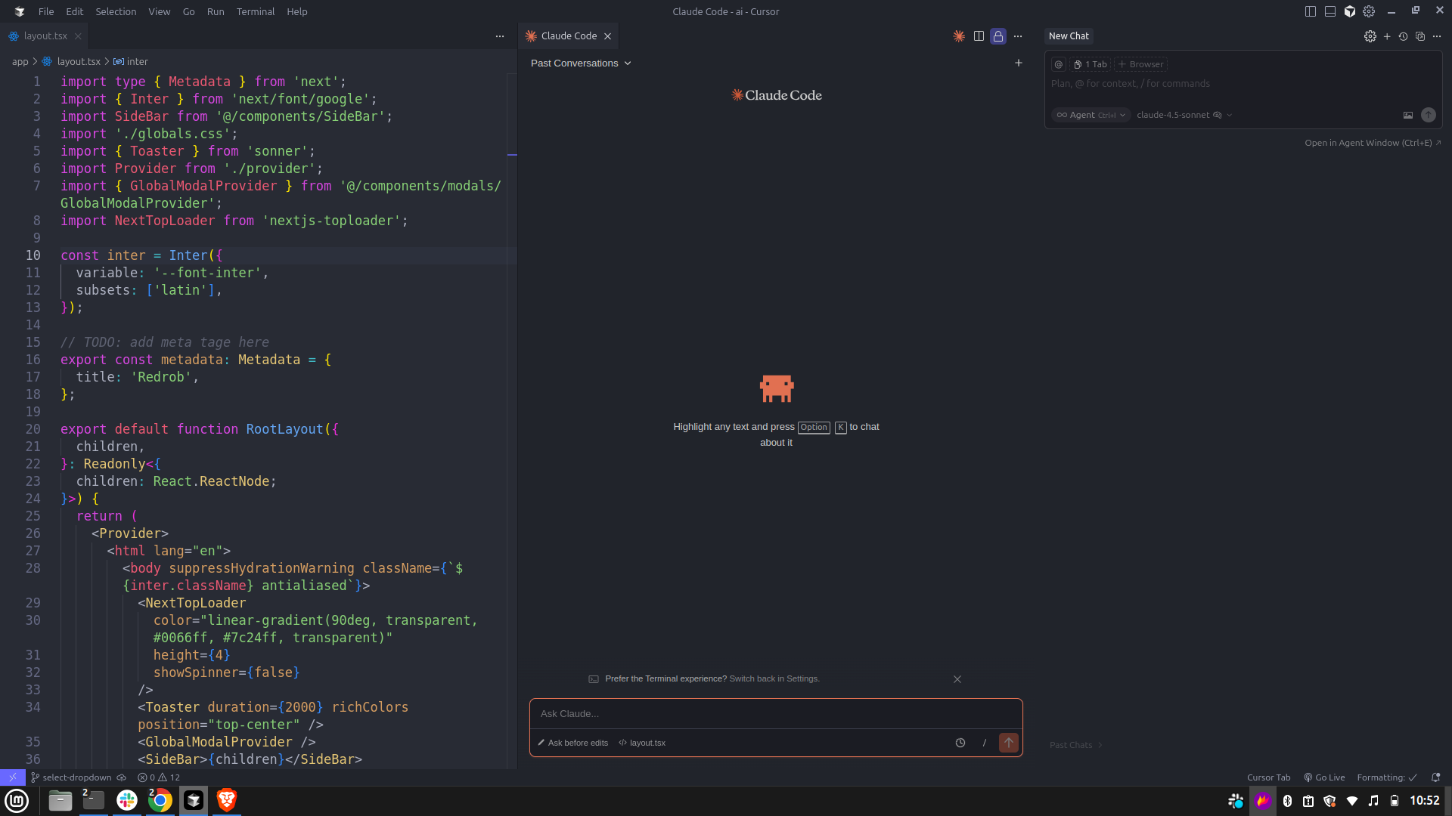
Task: Click the notification bell in the status bar
Action: coord(1435,777)
